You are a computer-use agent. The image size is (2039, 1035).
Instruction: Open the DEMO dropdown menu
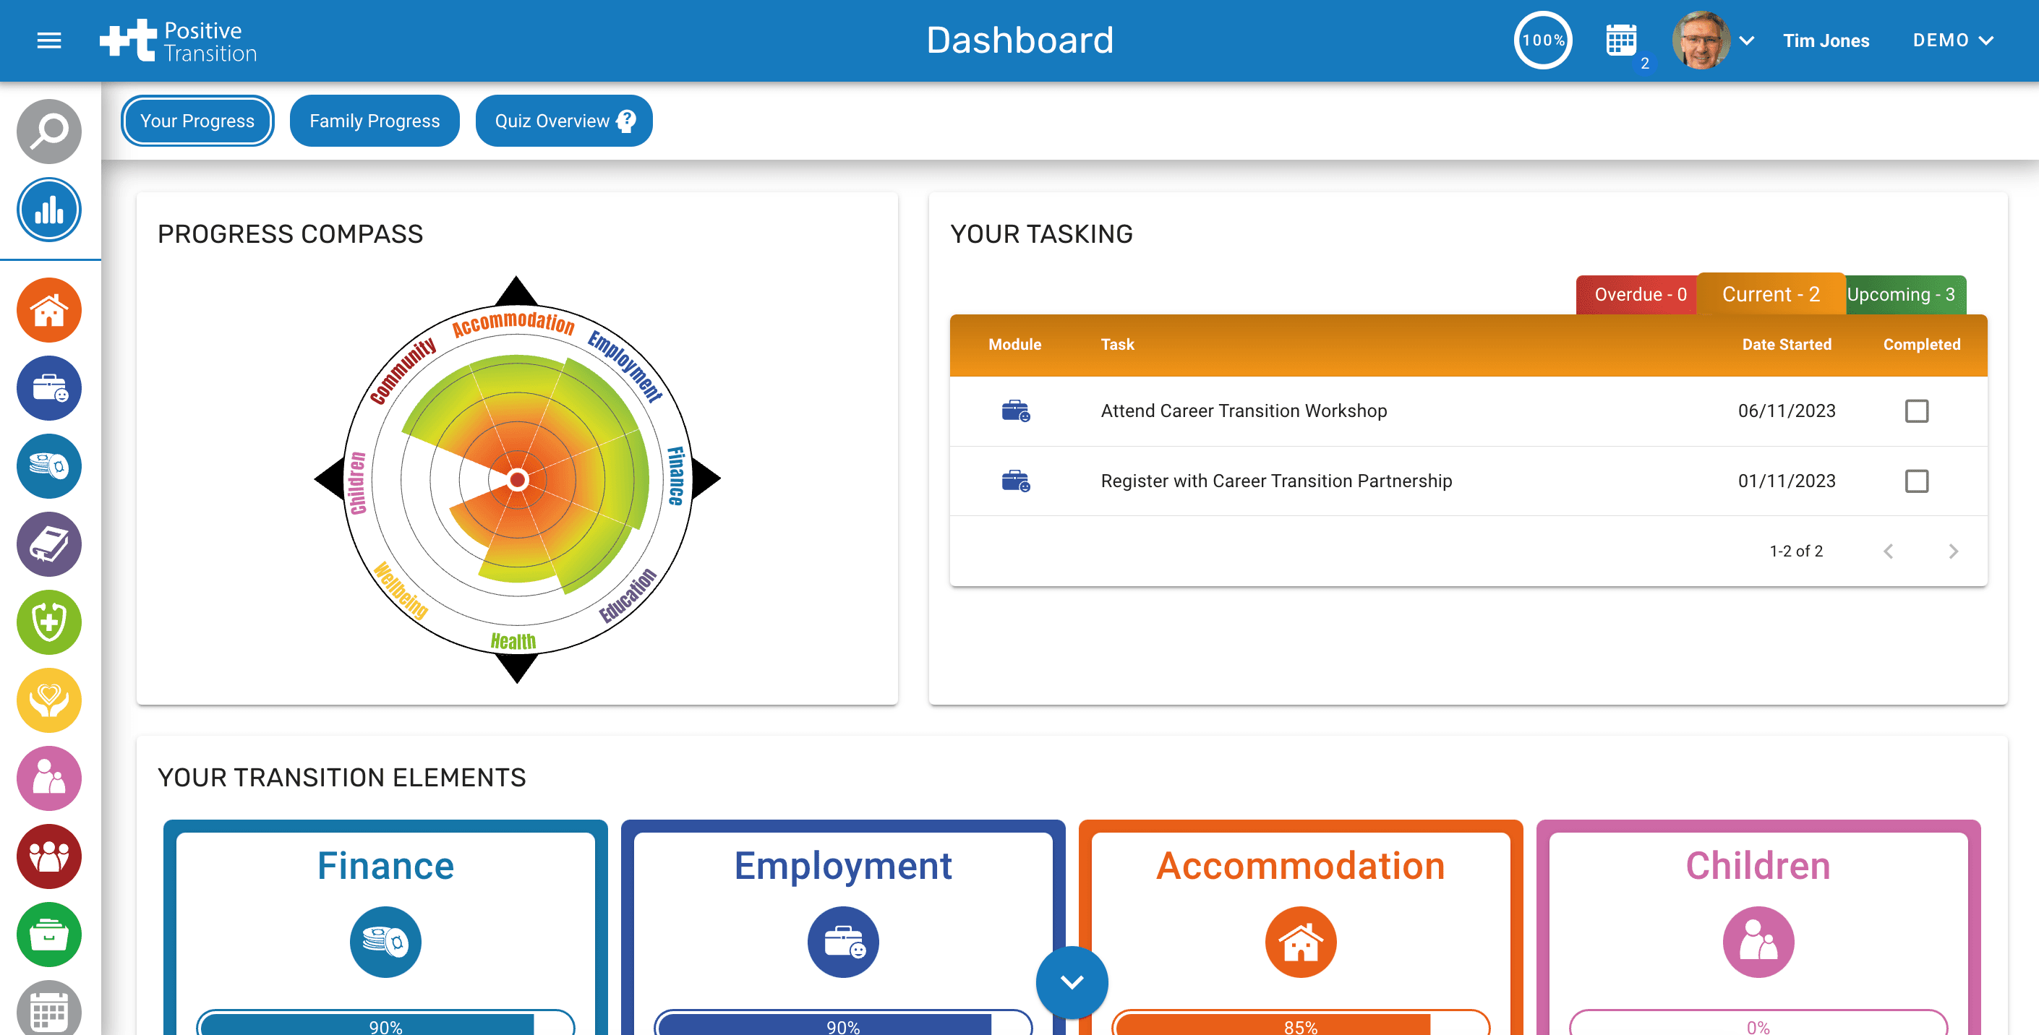[x=1952, y=40]
